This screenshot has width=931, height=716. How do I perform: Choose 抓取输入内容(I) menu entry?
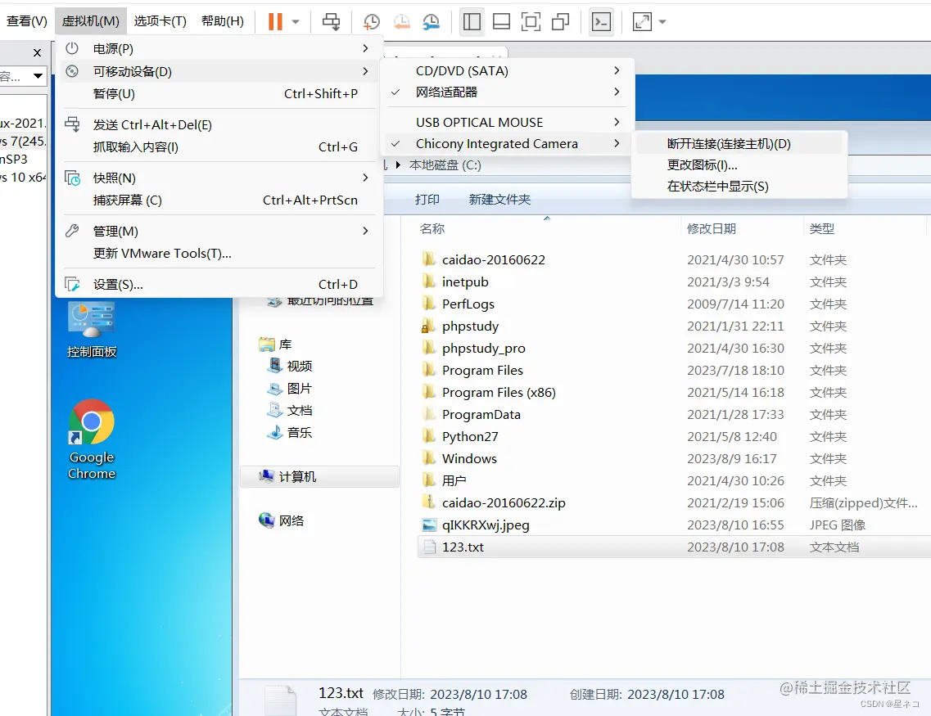pos(219,147)
